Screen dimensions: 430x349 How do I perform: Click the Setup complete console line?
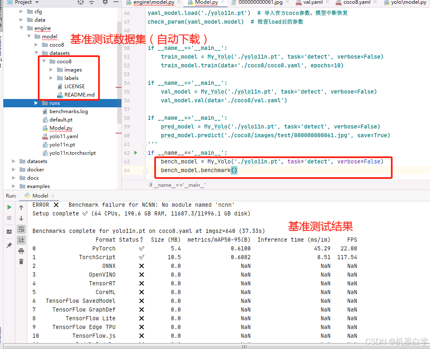[x=141, y=214]
